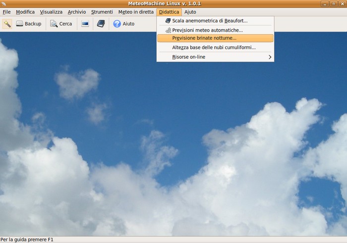This screenshot has height=243, width=347.
Task: Click the Cerca toolbar label
Action: point(65,24)
